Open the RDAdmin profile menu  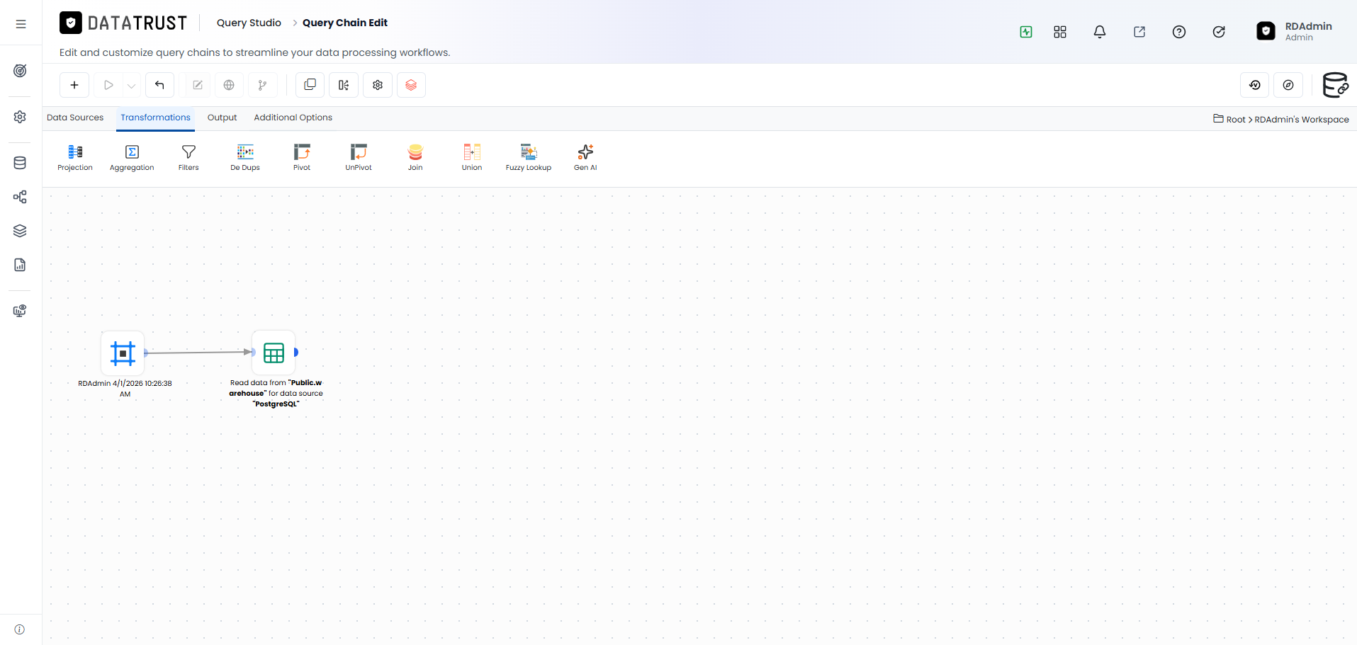pos(1294,31)
